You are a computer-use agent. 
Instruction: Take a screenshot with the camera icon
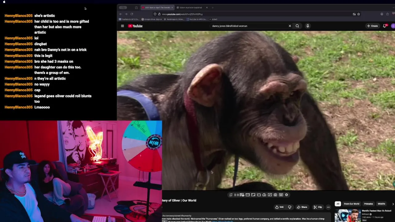pyautogui.click(x=275, y=195)
